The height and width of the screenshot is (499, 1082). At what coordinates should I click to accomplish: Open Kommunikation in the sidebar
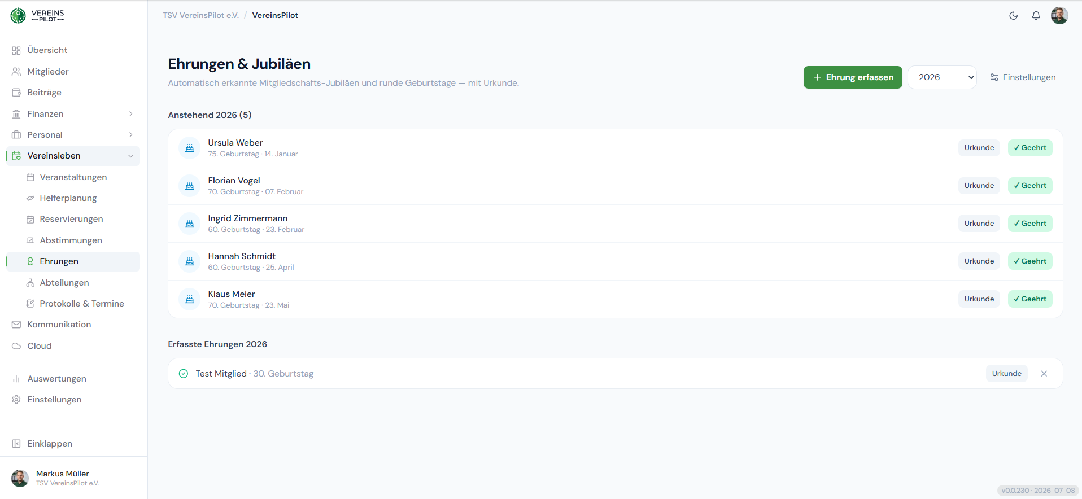73,325
